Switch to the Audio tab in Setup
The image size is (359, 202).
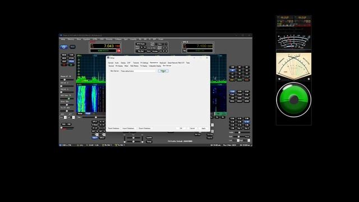(117, 63)
